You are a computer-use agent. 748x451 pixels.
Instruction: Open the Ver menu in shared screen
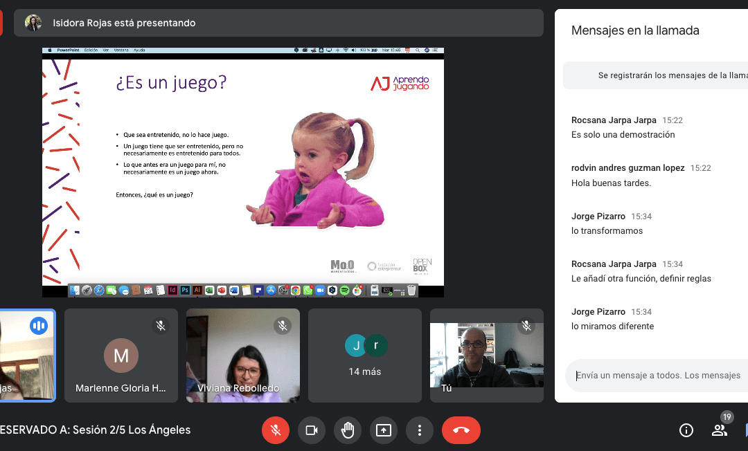(106, 50)
